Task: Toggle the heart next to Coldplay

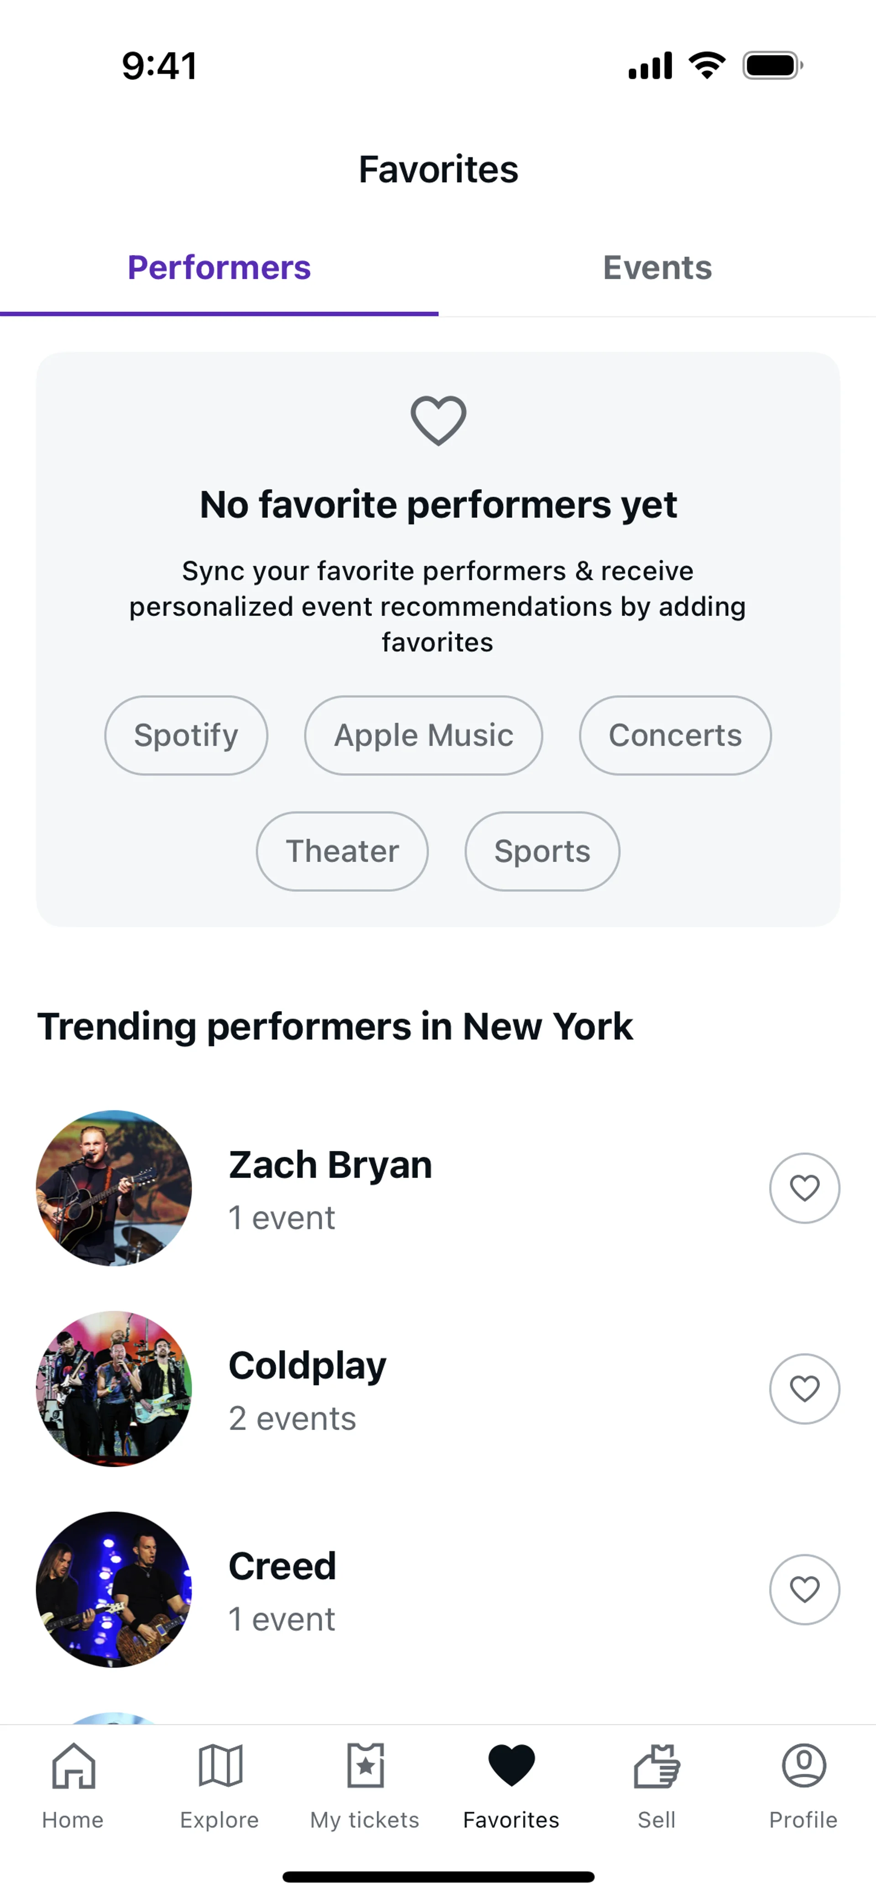Action: tap(804, 1389)
